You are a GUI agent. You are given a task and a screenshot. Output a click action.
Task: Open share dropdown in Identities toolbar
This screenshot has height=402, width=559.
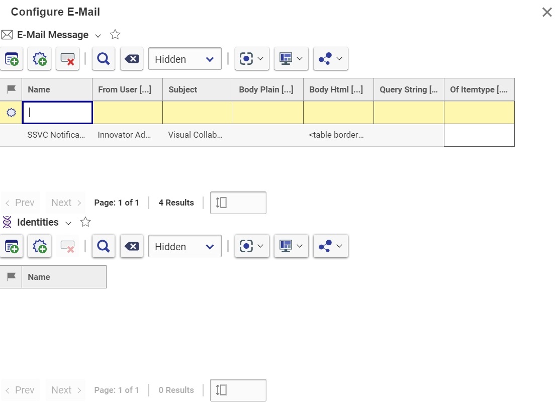coord(330,246)
